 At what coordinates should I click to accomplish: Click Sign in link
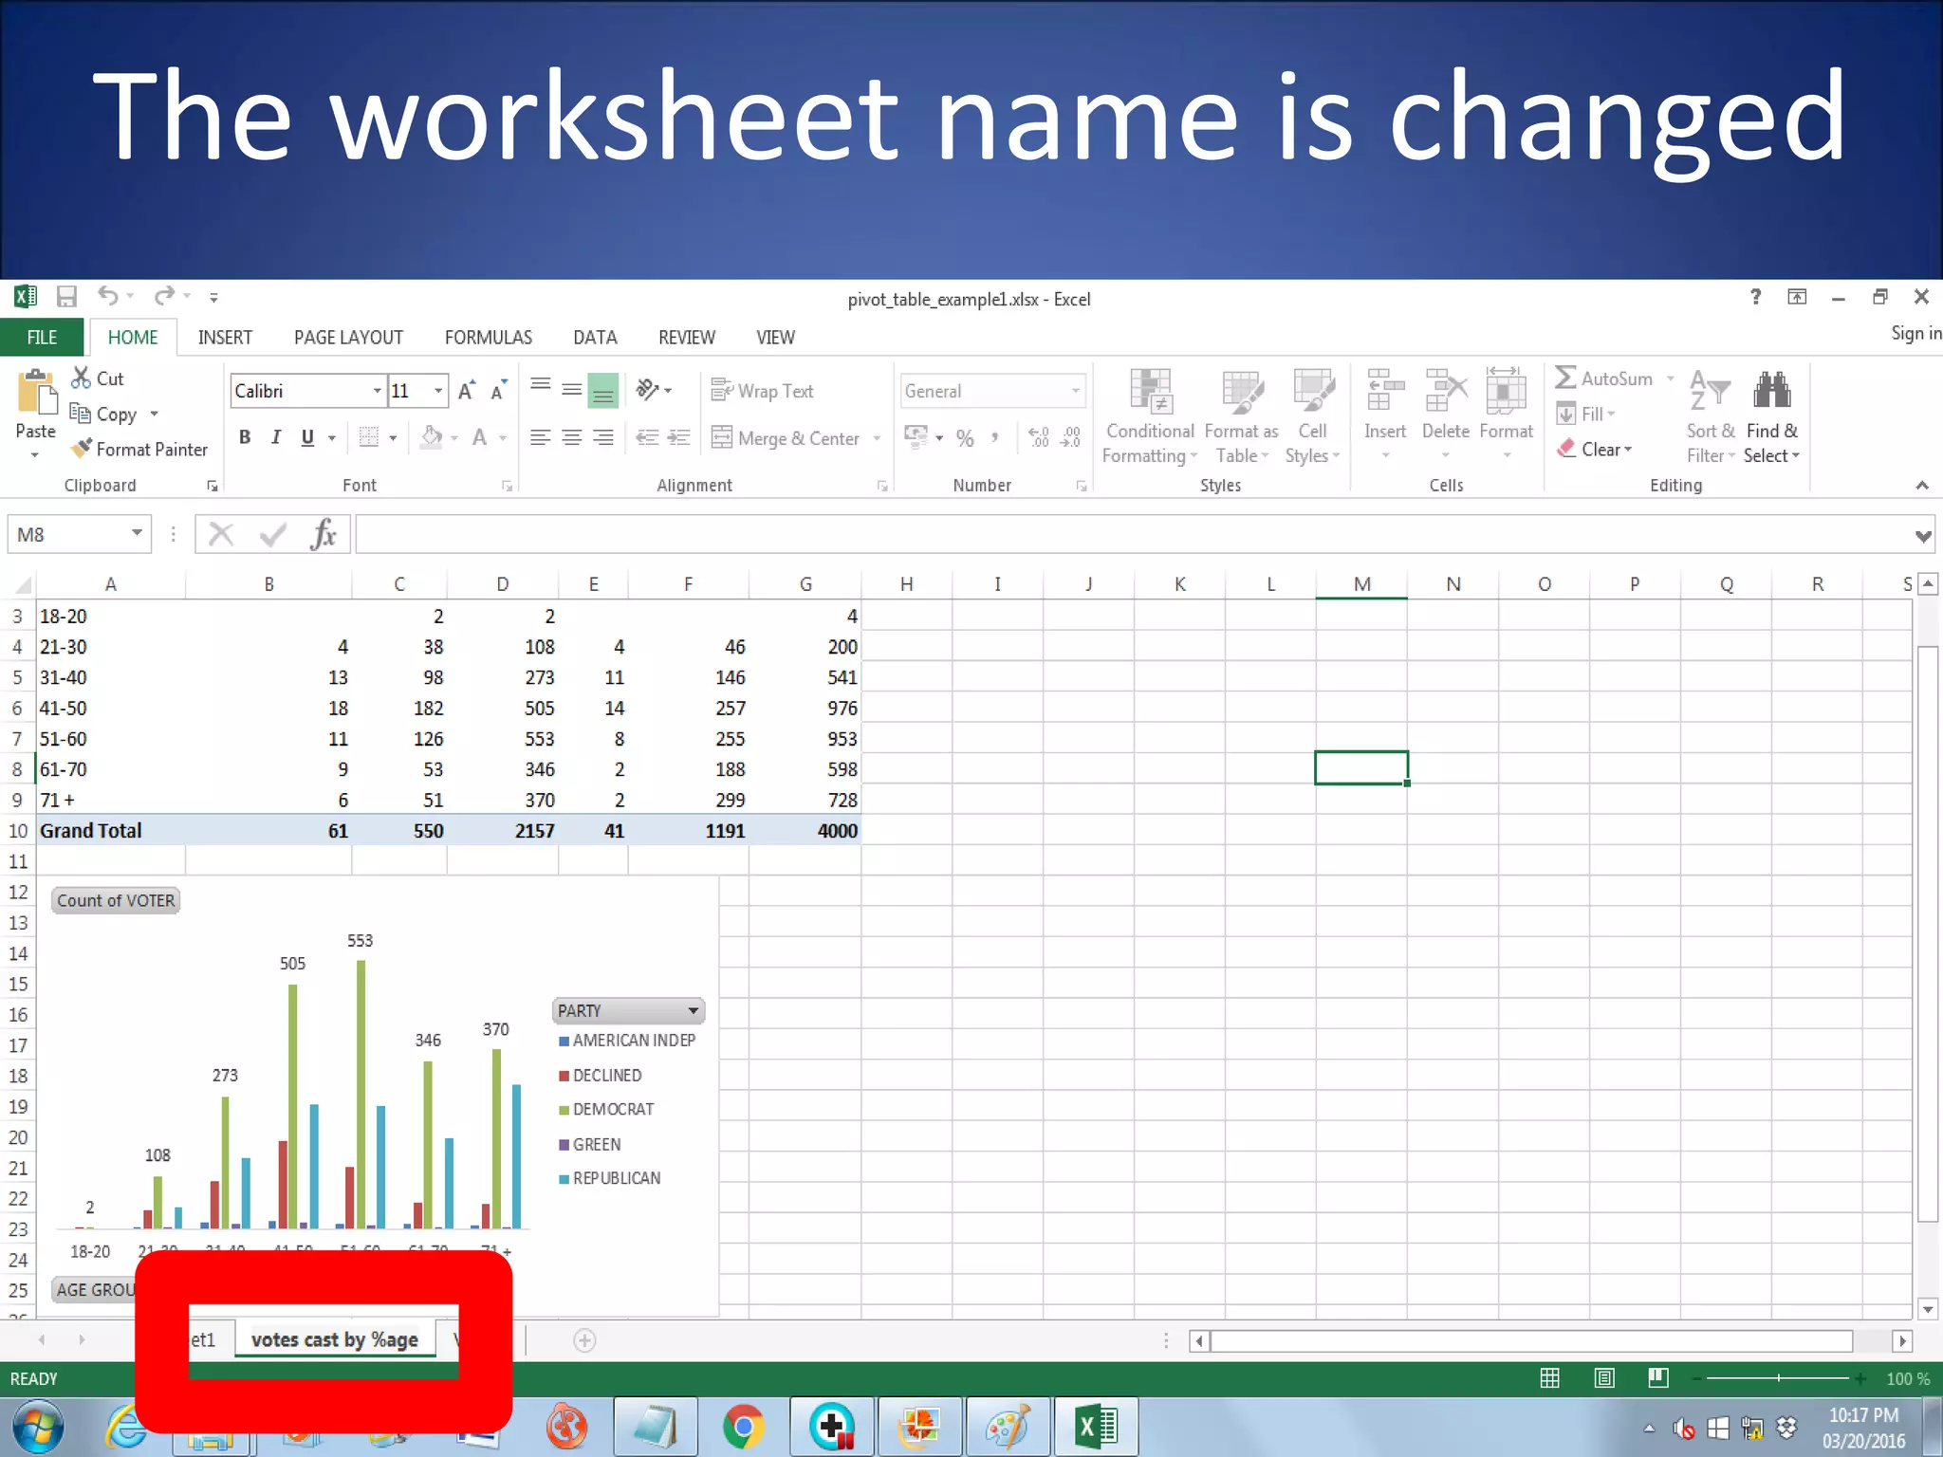[x=1915, y=333]
